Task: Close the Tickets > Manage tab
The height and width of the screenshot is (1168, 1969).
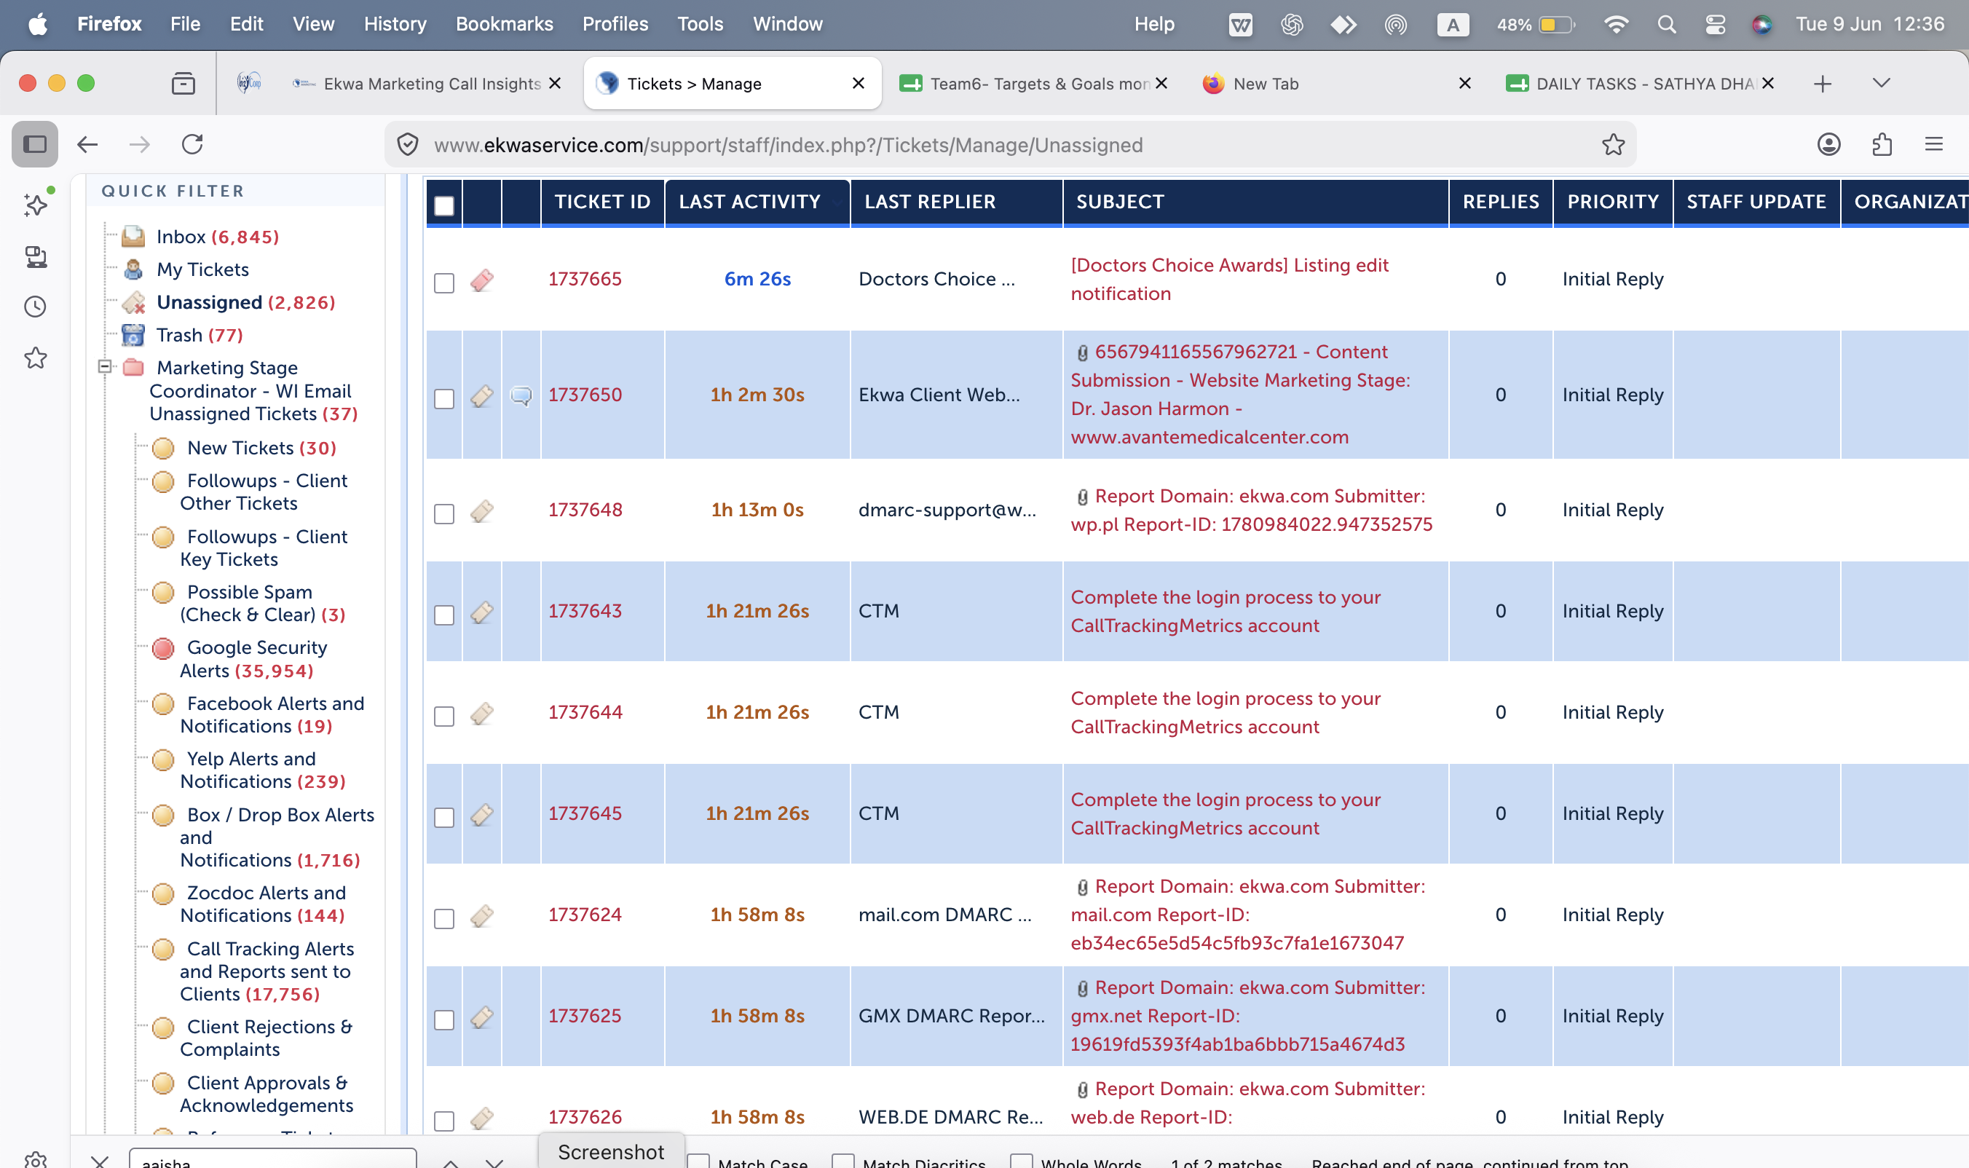Action: point(858,82)
